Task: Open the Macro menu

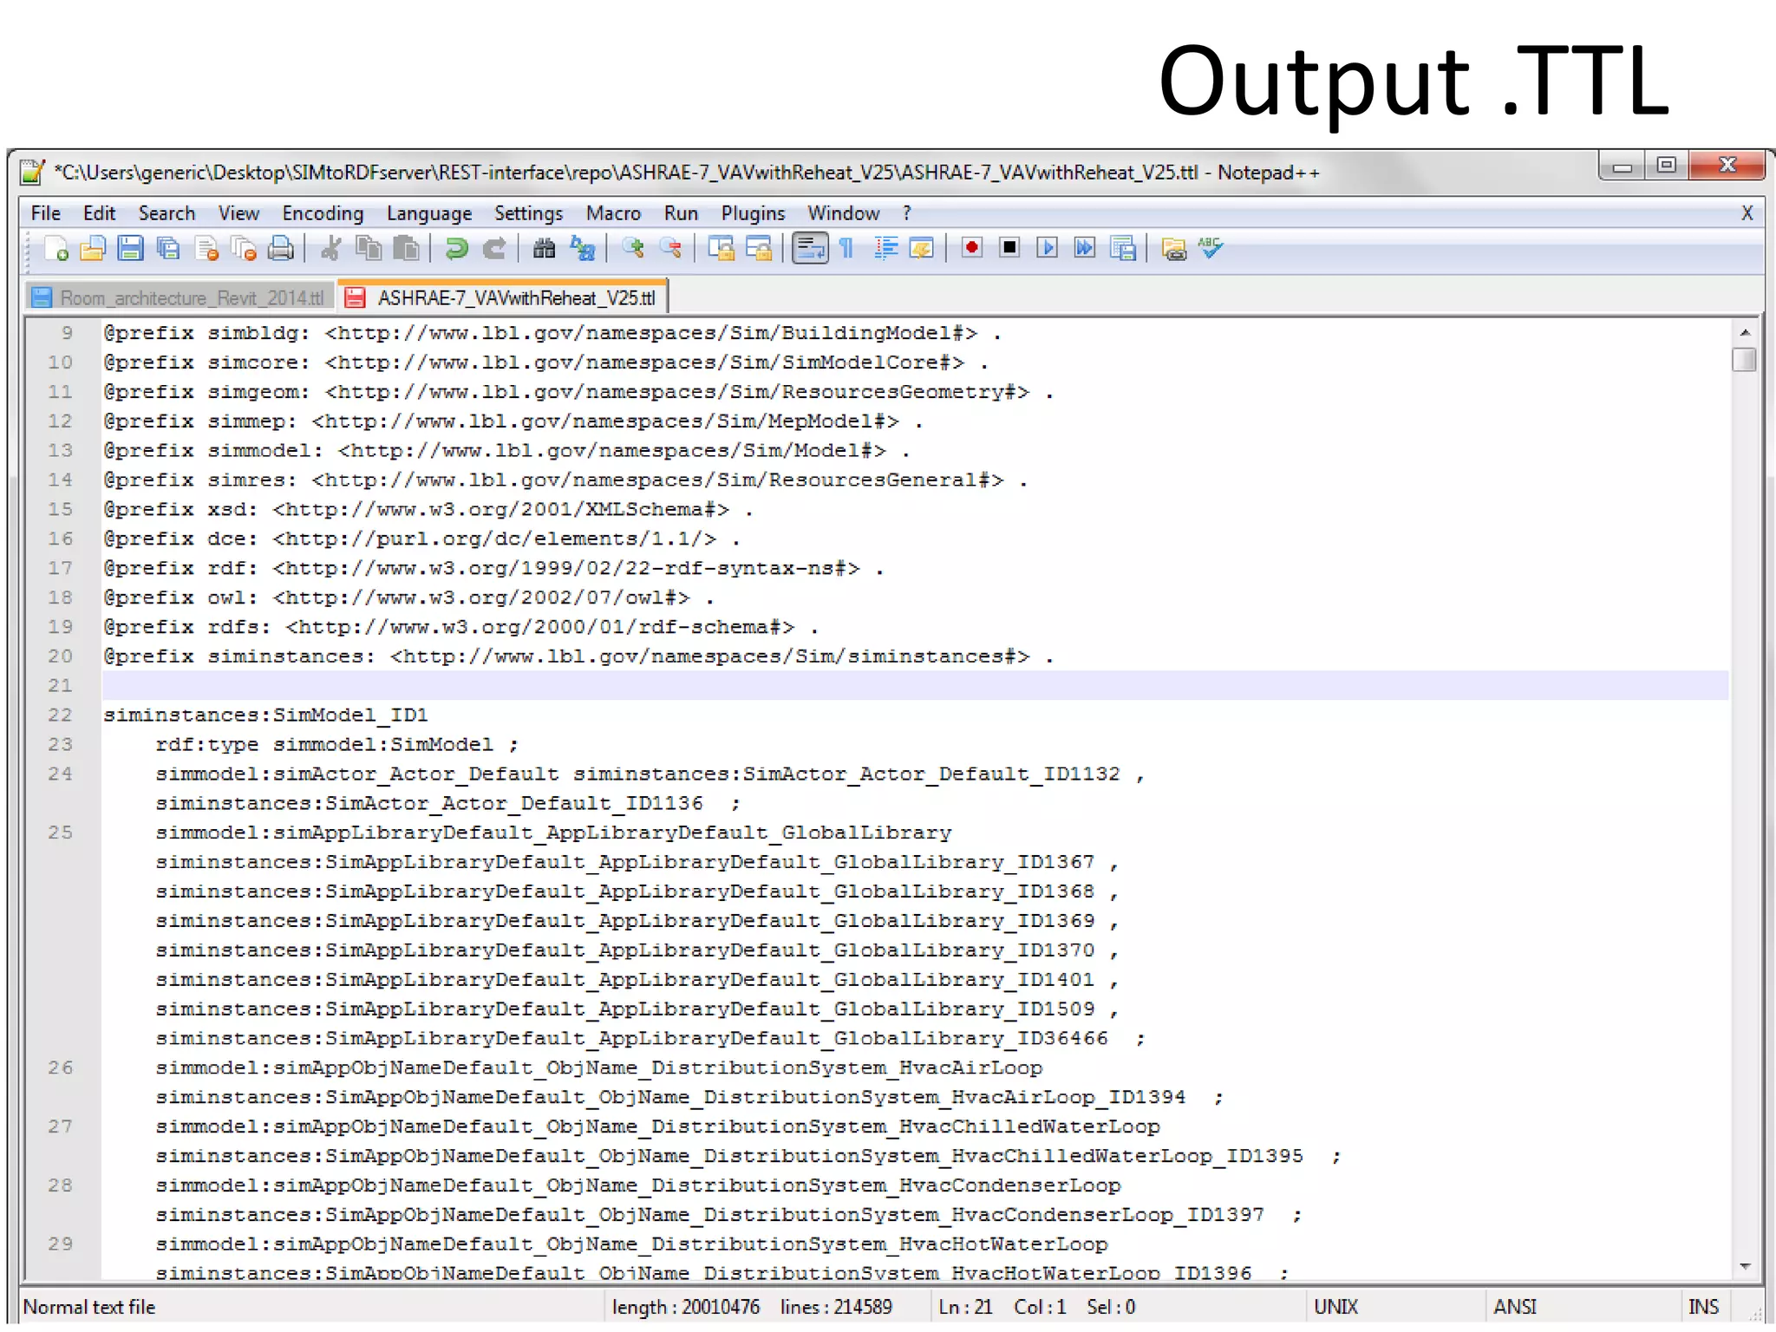Action: coord(613,213)
